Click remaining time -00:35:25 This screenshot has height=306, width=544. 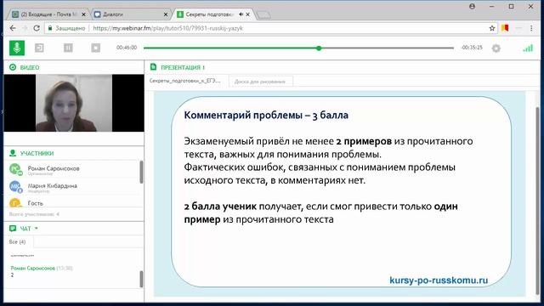(x=472, y=48)
